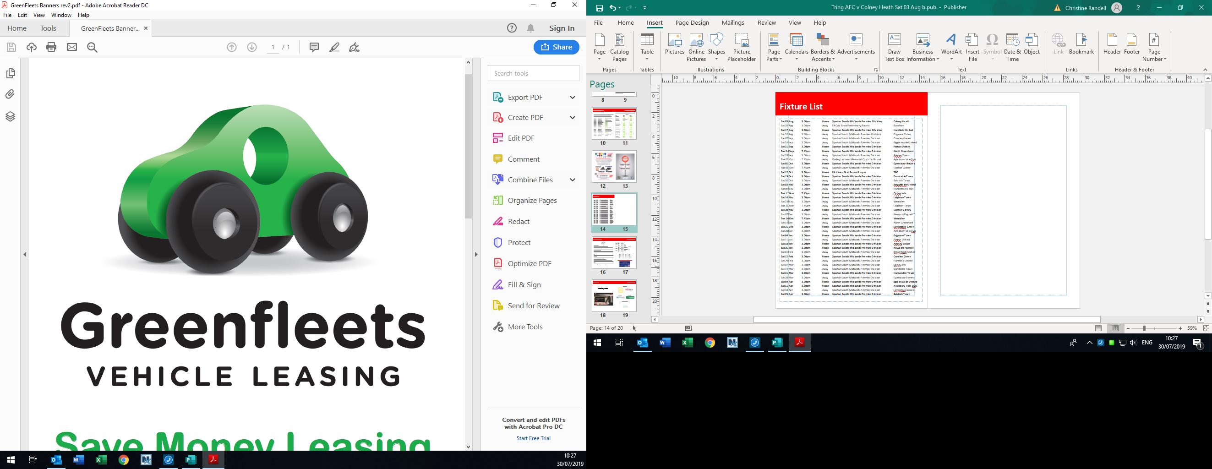
Task: Open the Review tab in Publisher
Action: click(766, 22)
